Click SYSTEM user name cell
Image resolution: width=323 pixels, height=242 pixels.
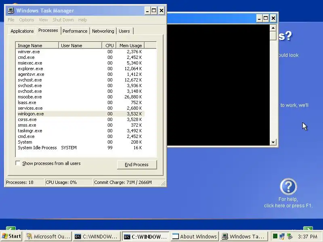click(69, 148)
